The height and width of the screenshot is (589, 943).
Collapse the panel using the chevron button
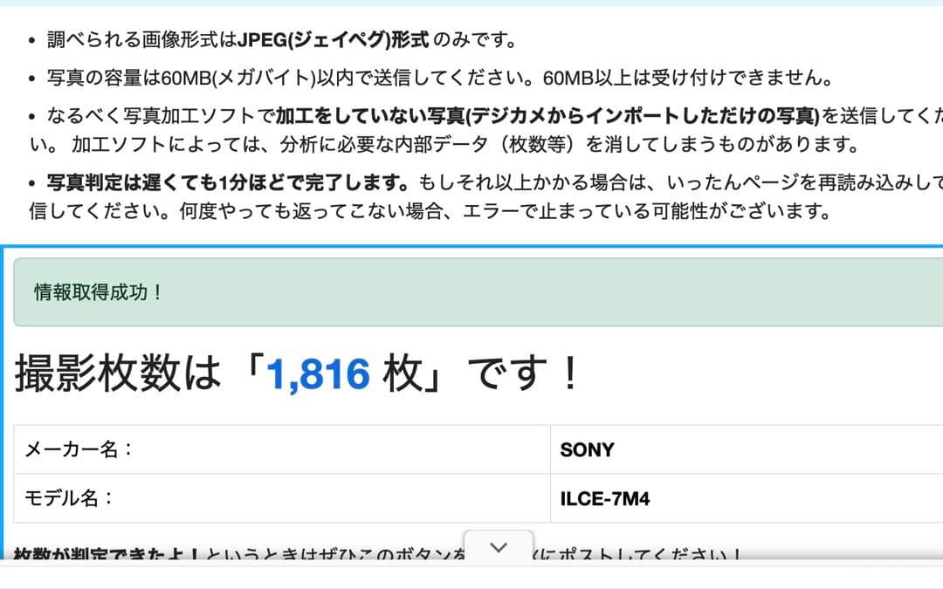pos(499,547)
